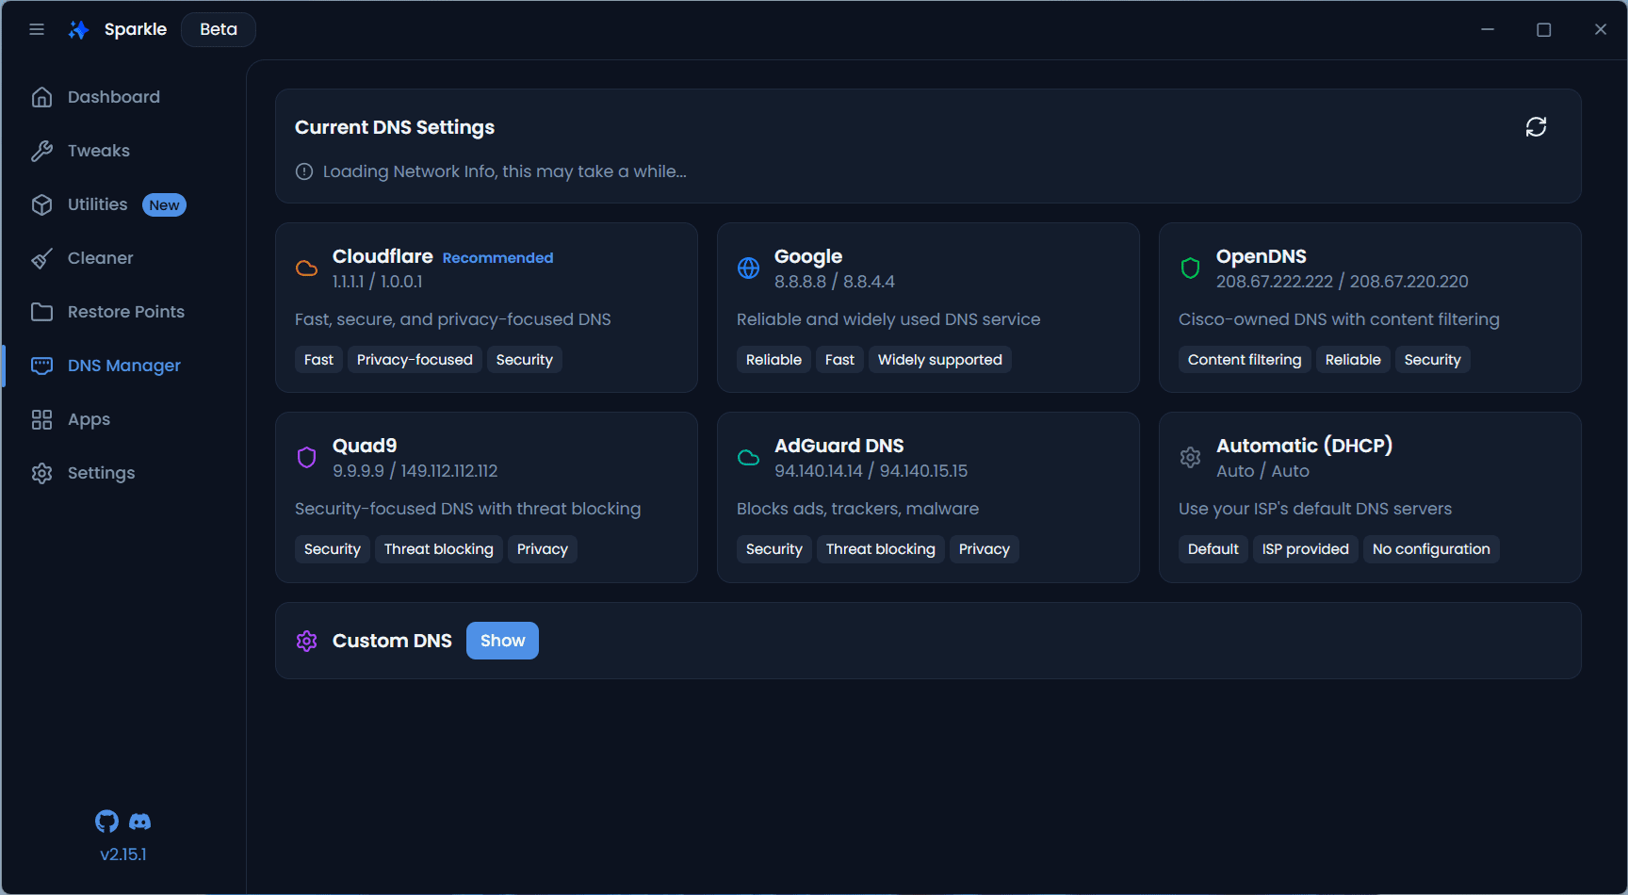Apply the Automatic (DHCP) DNS option
The image size is (1628, 895).
coord(1370,496)
